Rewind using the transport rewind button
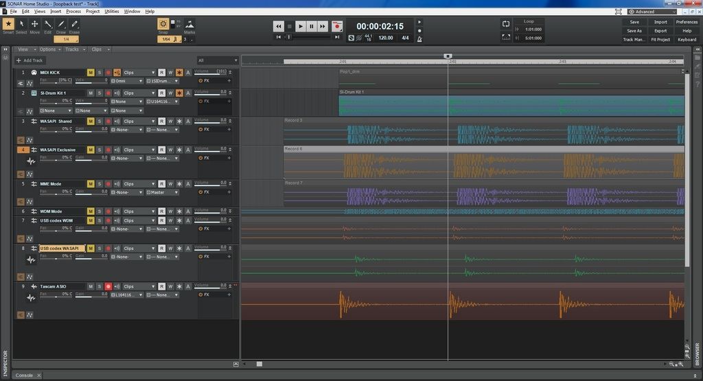703x381 pixels. (279, 26)
